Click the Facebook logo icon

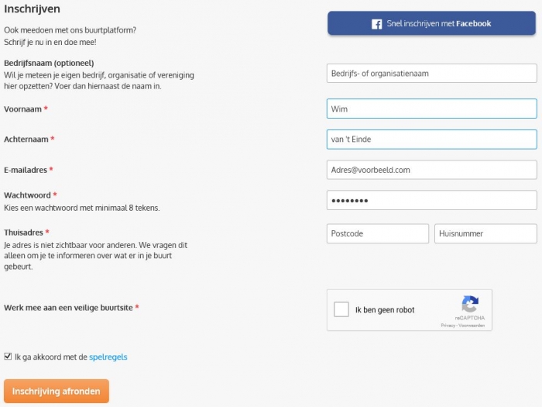click(377, 24)
